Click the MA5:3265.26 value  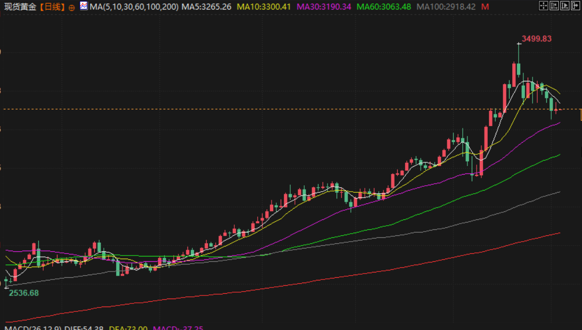pyautogui.click(x=207, y=7)
